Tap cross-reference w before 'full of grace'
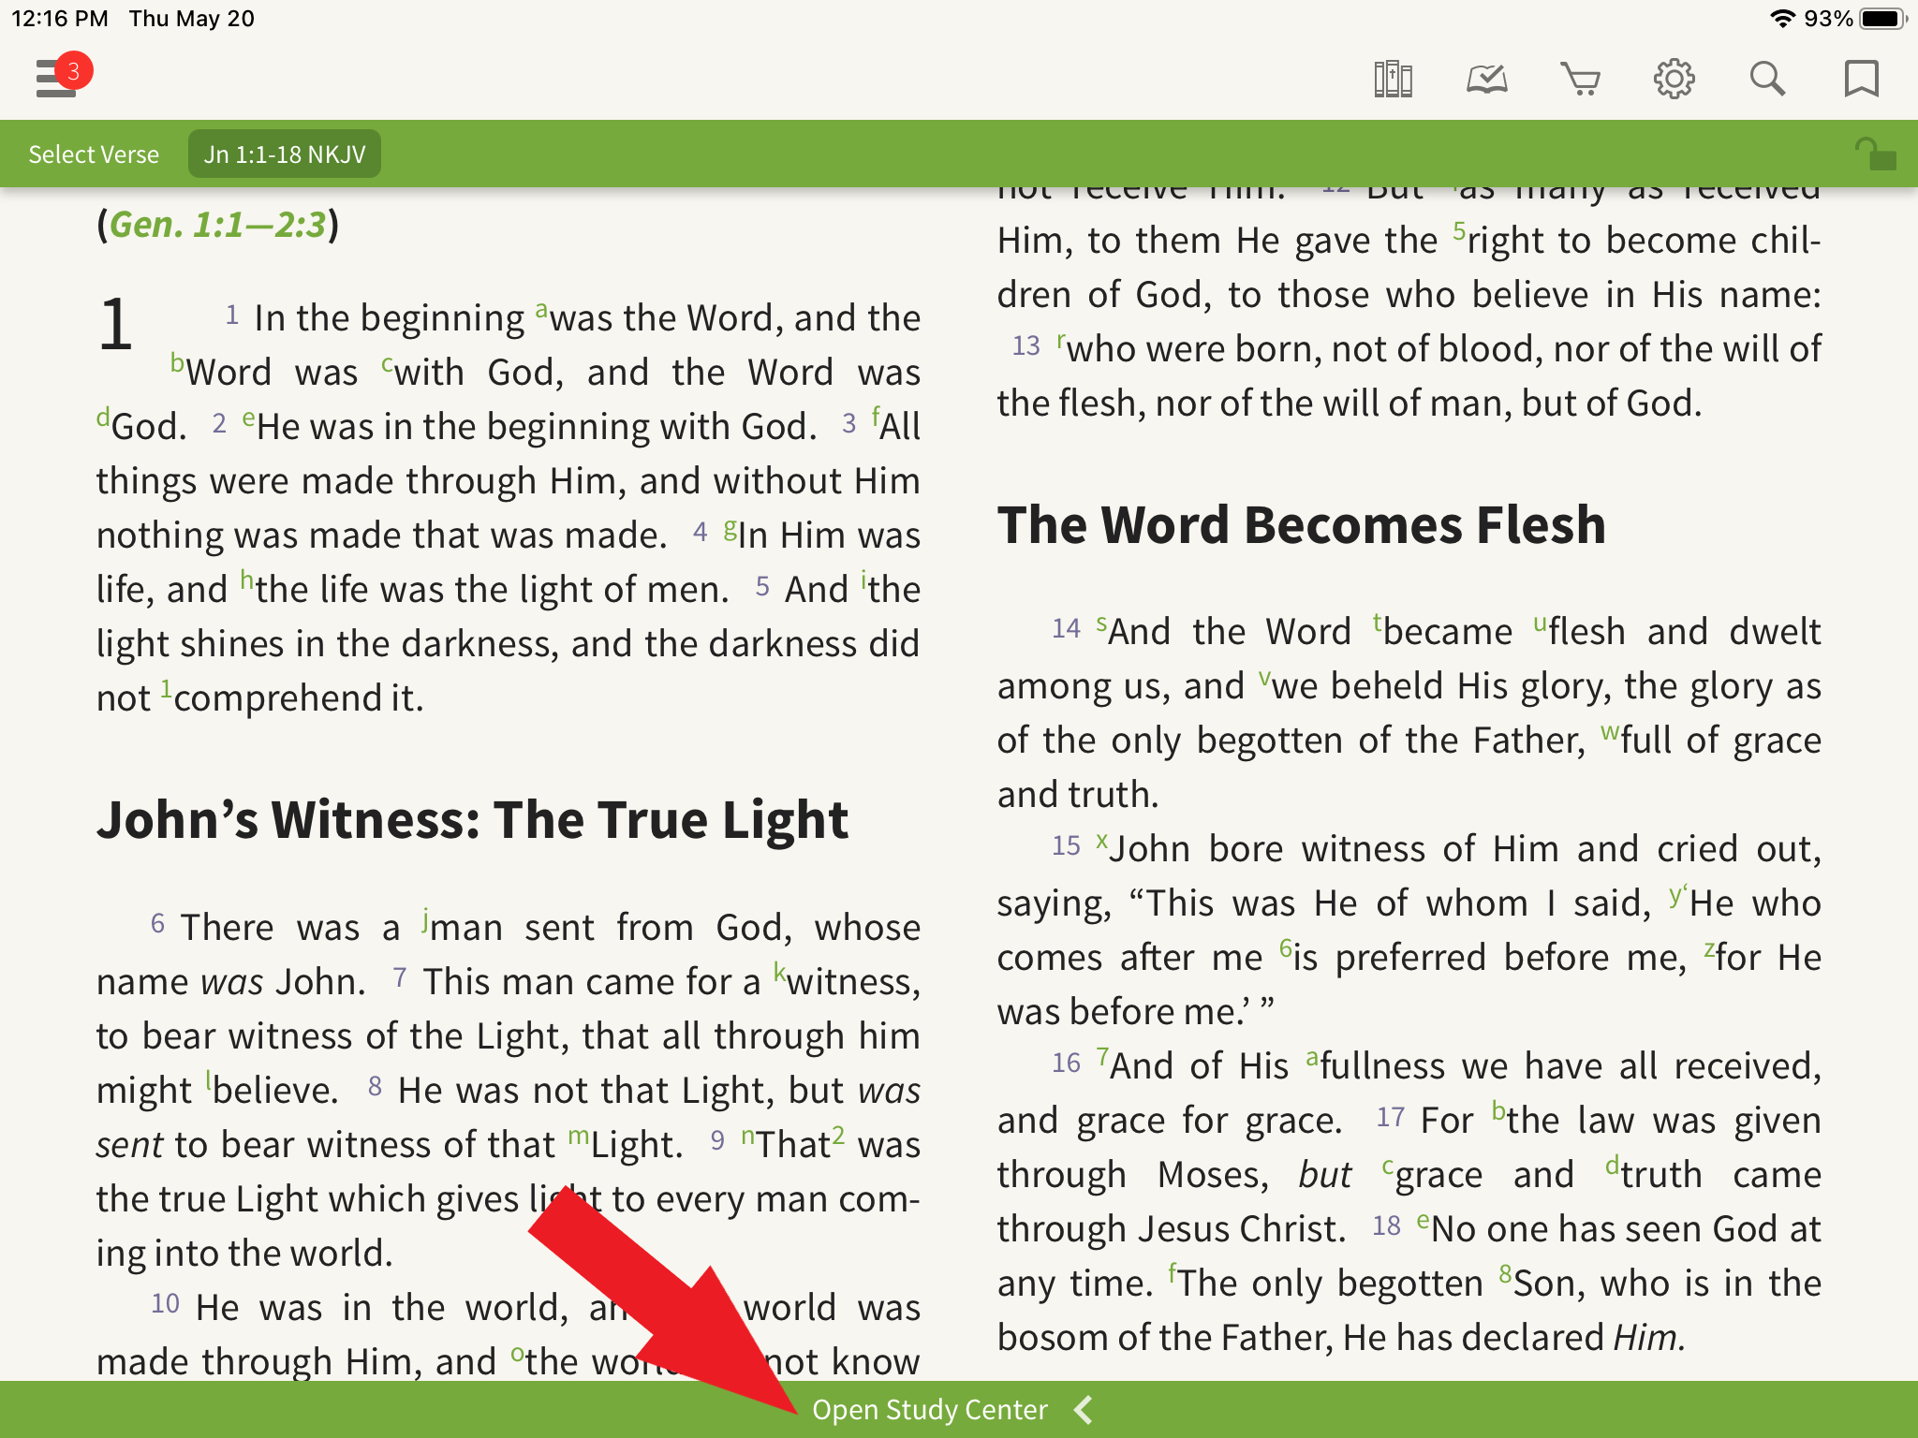 [x=1610, y=731]
